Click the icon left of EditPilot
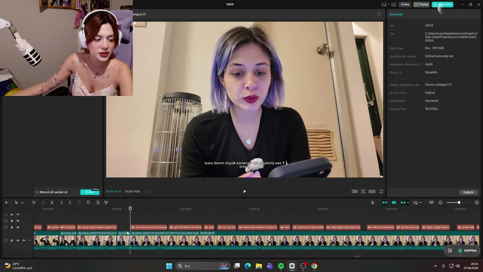The image size is (483, 272). click(x=450, y=250)
